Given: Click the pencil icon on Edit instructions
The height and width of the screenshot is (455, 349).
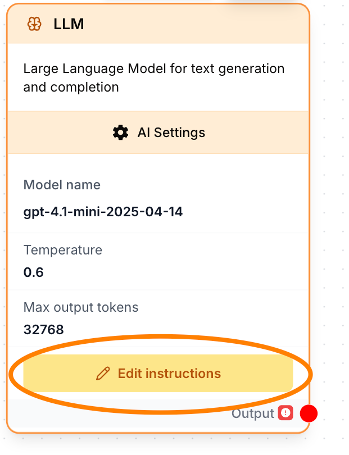Looking at the screenshot, I should pos(103,374).
